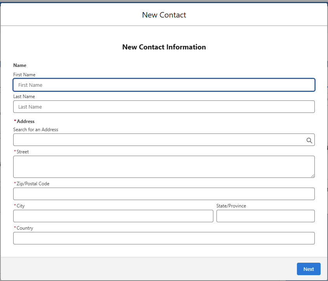Viewport: 328px width, 281px height.
Task: Click into the Last Name input box
Action: (x=164, y=107)
